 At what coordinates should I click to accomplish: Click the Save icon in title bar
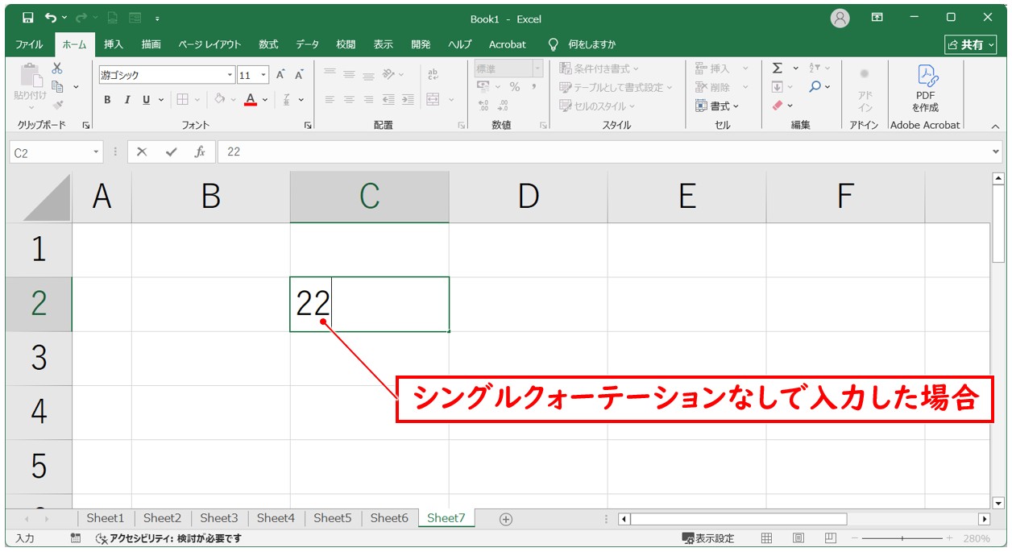[x=28, y=18]
